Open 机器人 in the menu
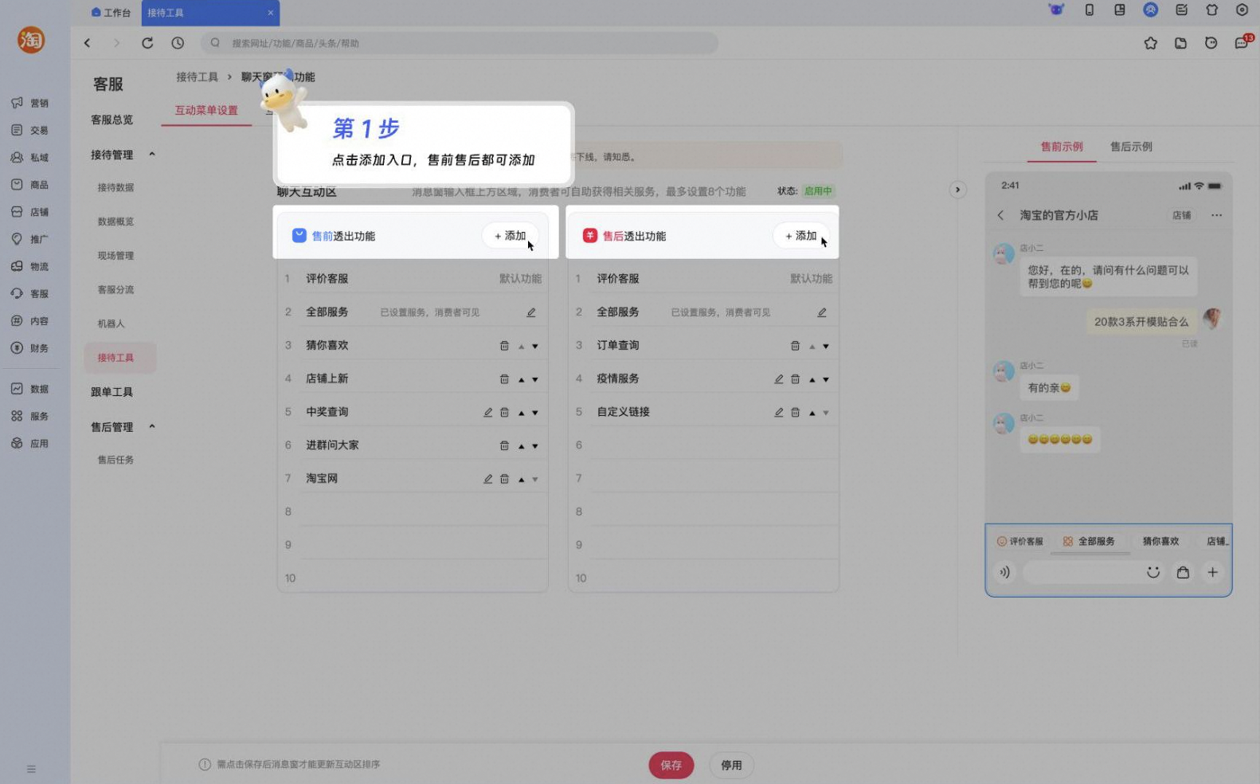This screenshot has height=784, width=1260. (111, 323)
